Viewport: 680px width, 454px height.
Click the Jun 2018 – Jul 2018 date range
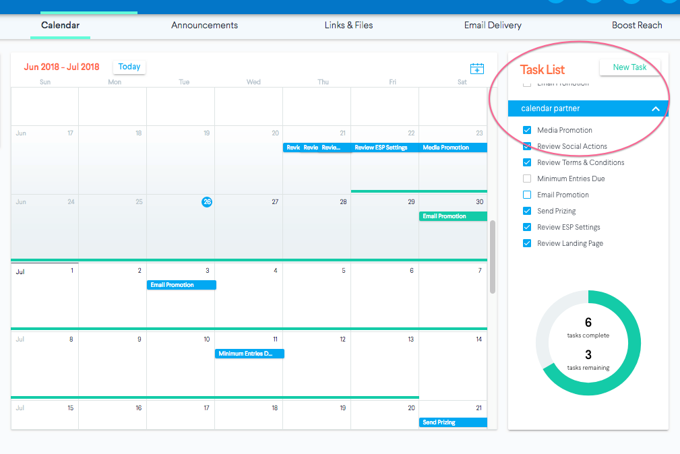[61, 67]
